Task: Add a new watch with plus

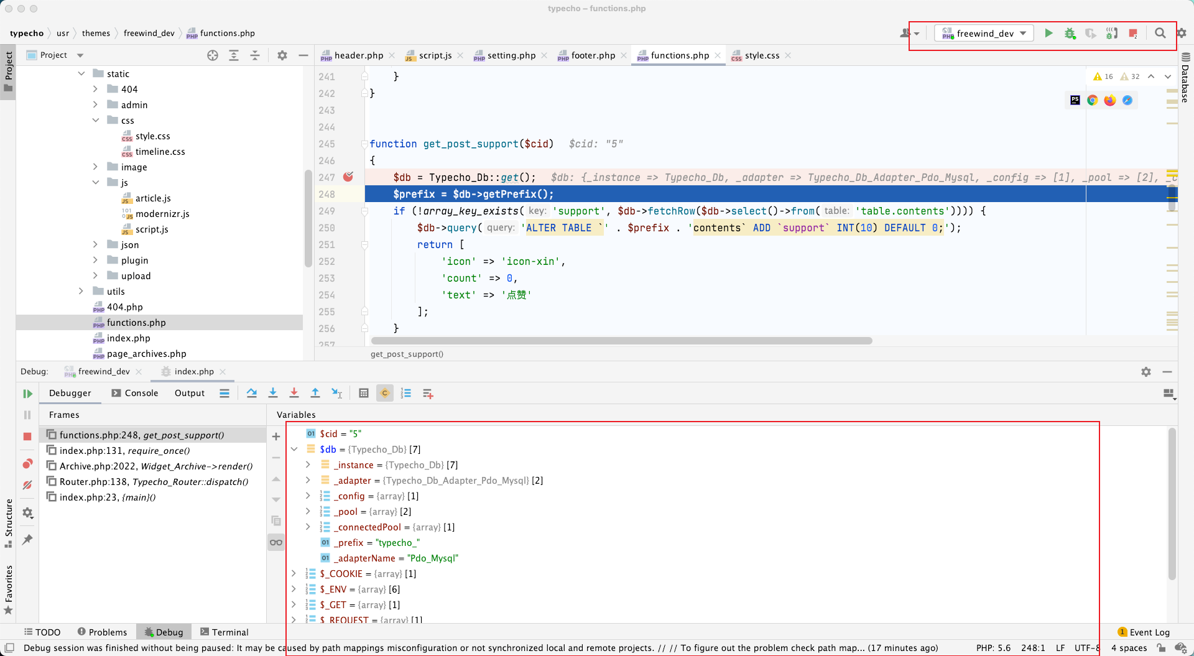Action: point(276,437)
